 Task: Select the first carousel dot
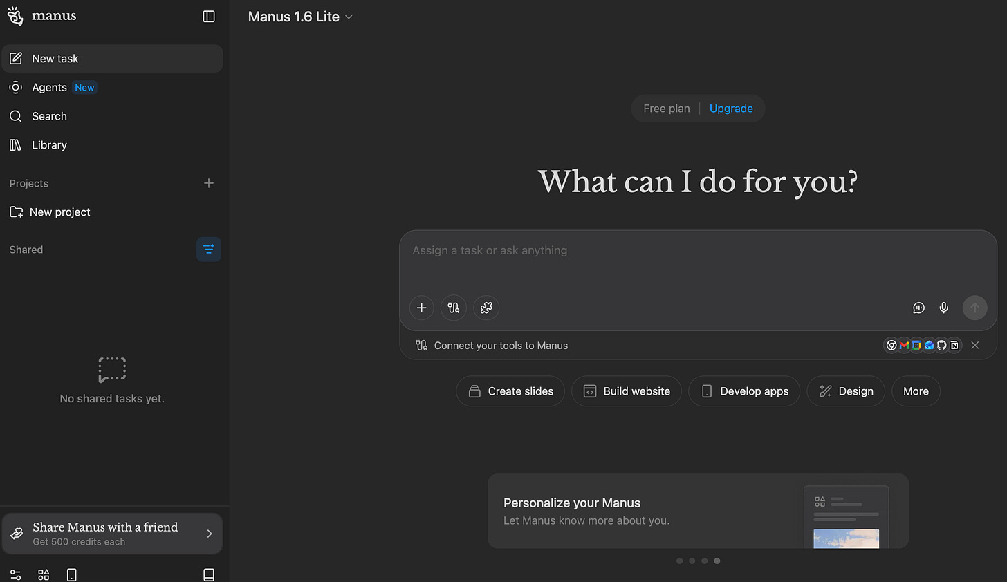click(x=680, y=561)
